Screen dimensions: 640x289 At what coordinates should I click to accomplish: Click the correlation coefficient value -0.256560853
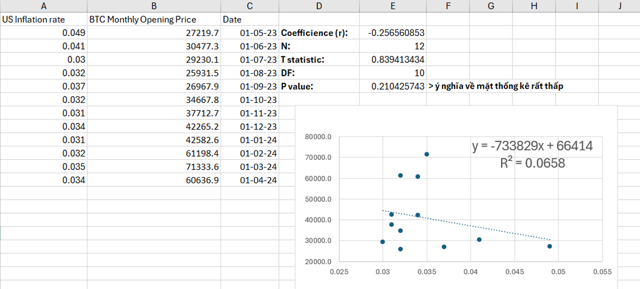pos(396,33)
